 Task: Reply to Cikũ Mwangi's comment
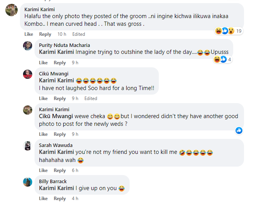(x=60, y=98)
